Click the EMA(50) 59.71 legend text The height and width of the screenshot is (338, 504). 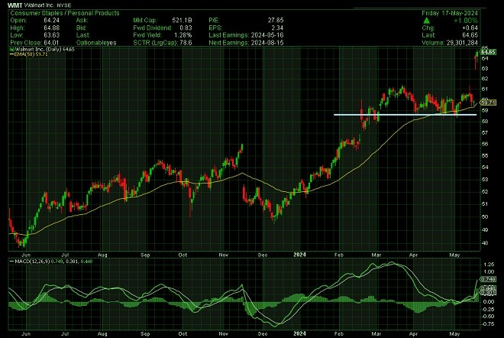[31, 54]
